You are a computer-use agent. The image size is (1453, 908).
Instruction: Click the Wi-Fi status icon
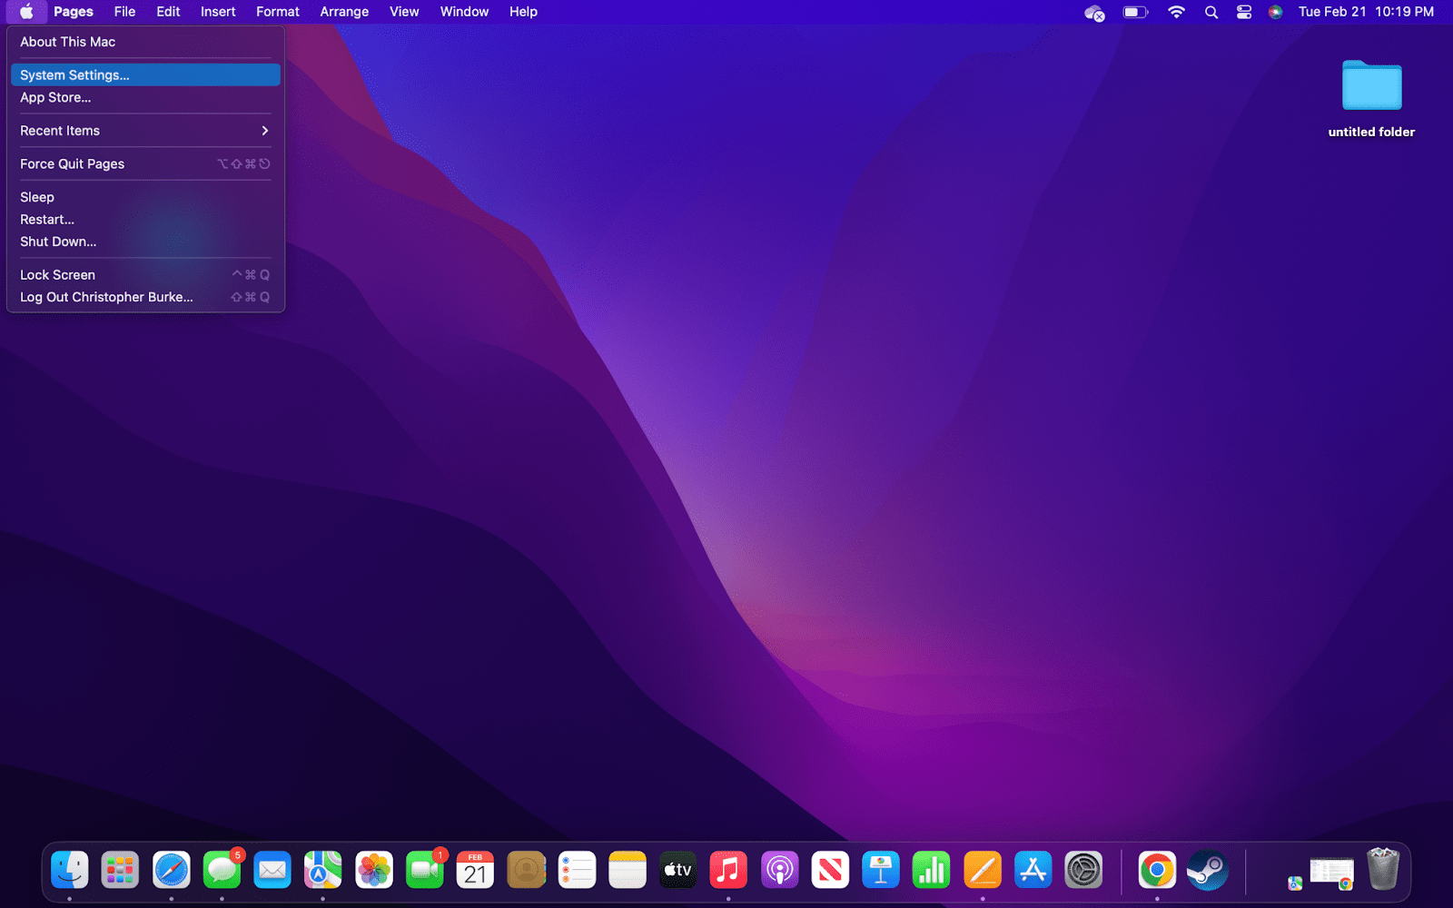1176,13
